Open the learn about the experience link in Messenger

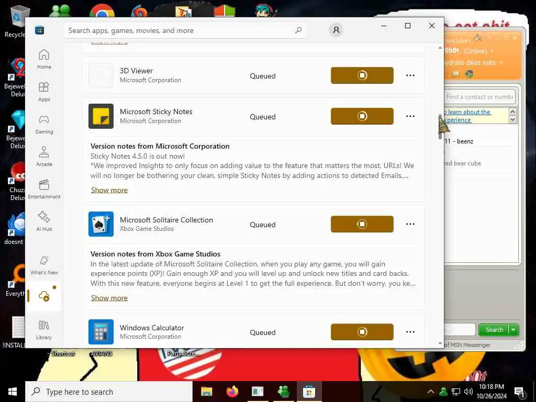click(467, 116)
